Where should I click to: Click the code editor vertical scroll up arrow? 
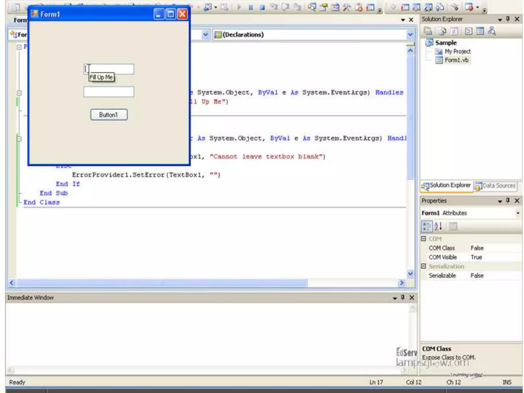(x=410, y=51)
